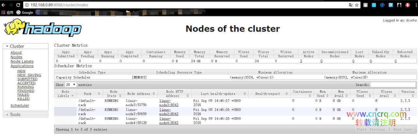418x135 pixels.
Task: Filter applications by NEW state
Action: [21, 71]
